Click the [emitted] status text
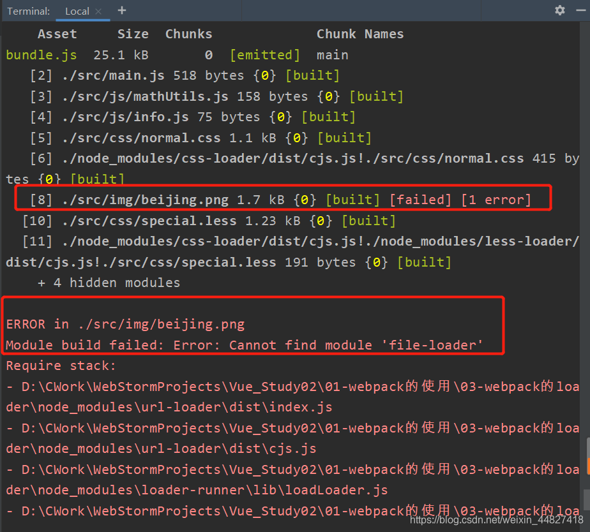590x532 pixels. tap(265, 55)
